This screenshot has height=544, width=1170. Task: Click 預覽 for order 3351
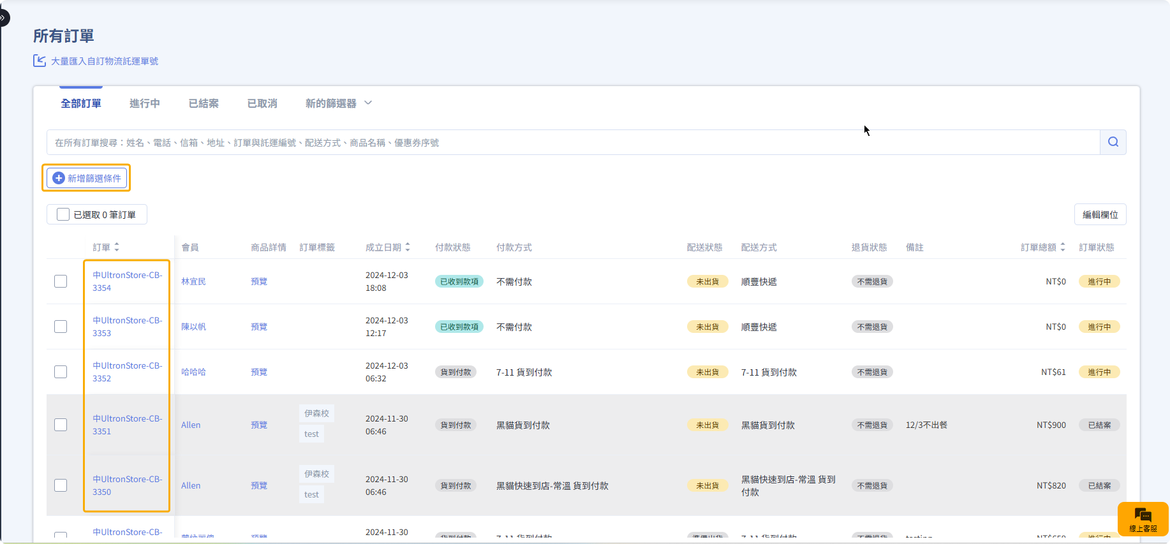coord(259,425)
